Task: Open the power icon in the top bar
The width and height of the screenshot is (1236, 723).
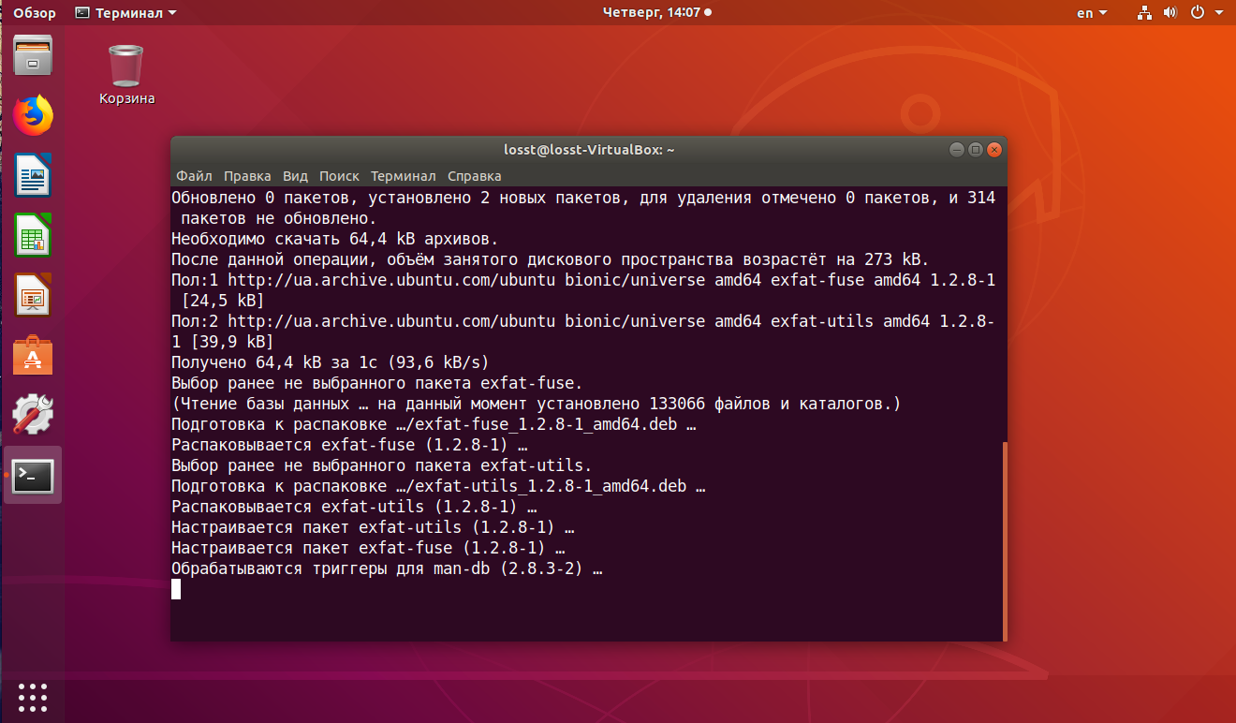Action: coord(1197,13)
